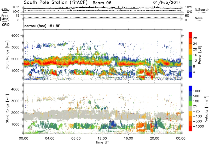Click the "08:00" time axis label
Image resolution: width=209 pixels, height=144 pixels.
coord(76,139)
